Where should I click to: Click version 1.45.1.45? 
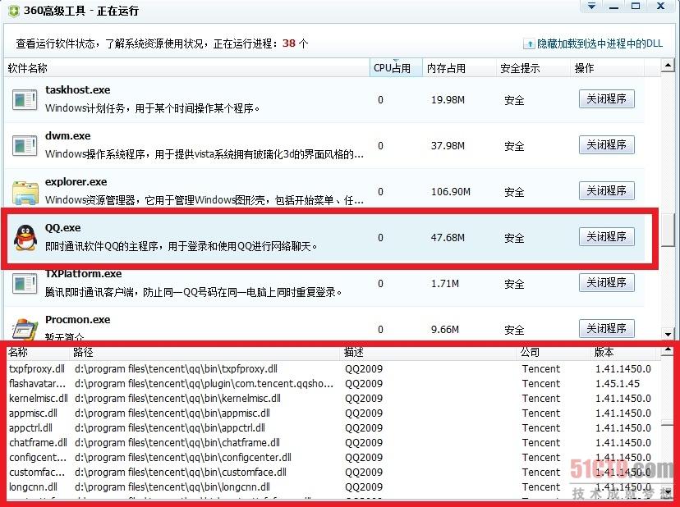coord(618,384)
